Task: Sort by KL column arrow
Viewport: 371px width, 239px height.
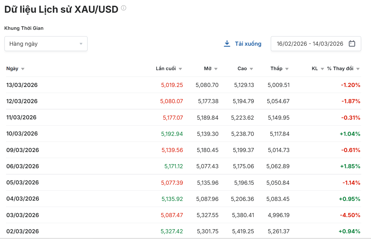Action: (322, 69)
